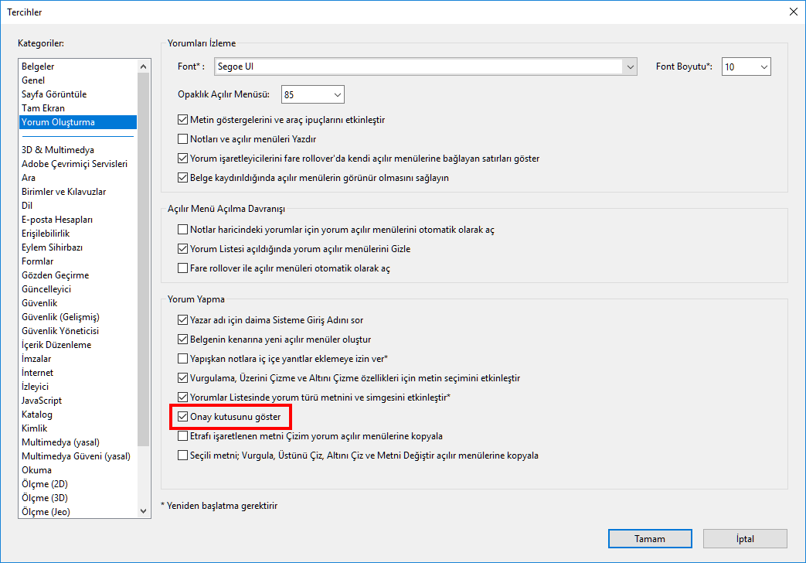The image size is (806, 563).
Task: Select İçerik Düzenleme category
Action: (78, 344)
